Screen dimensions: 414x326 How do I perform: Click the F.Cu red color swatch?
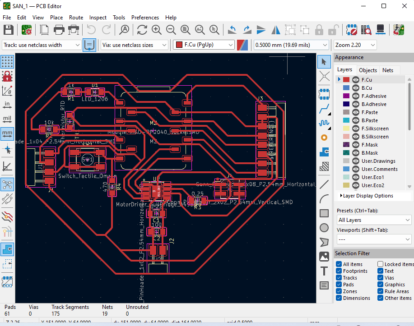tap(346, 80)
